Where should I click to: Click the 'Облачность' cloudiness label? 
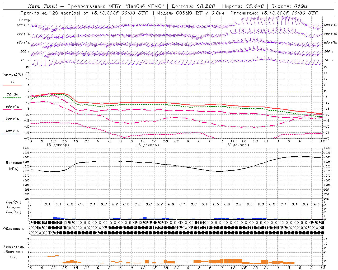[13, 229]
